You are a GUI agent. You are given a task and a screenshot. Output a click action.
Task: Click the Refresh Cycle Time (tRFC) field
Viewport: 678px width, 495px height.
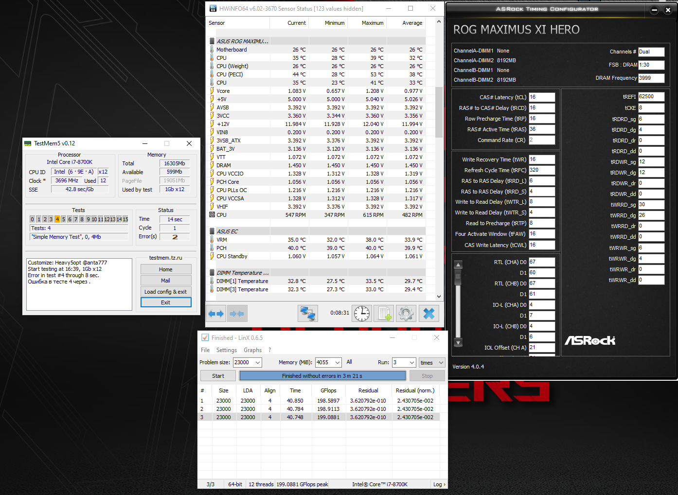pyautogui.click(x=542, y=170)
